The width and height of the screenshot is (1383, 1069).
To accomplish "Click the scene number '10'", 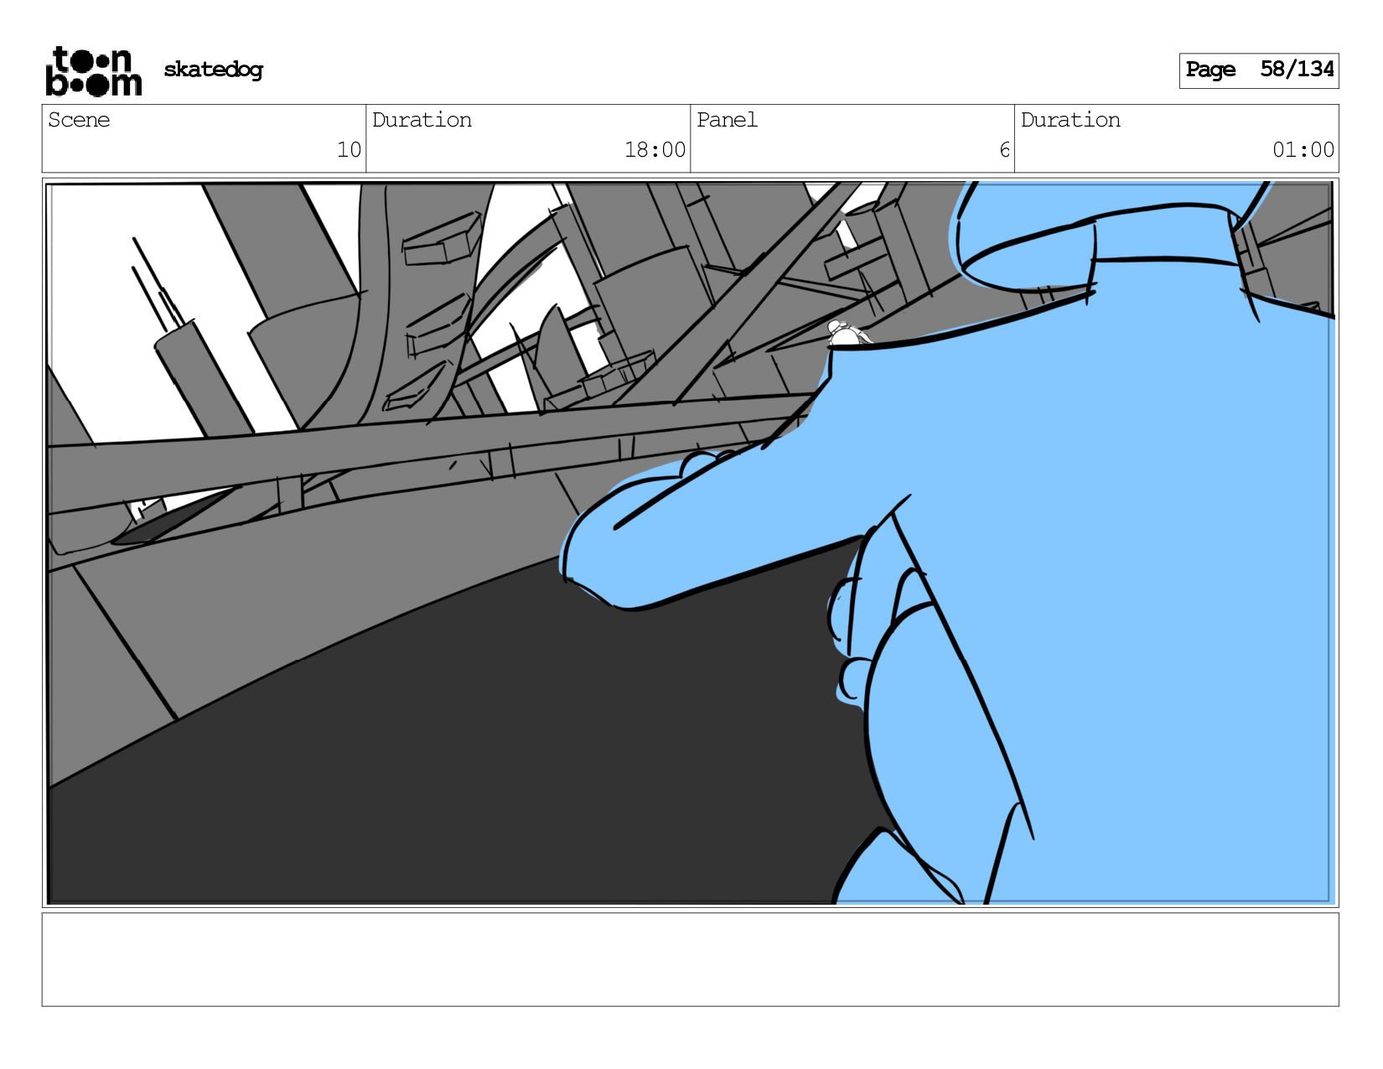I will [349, 150].
